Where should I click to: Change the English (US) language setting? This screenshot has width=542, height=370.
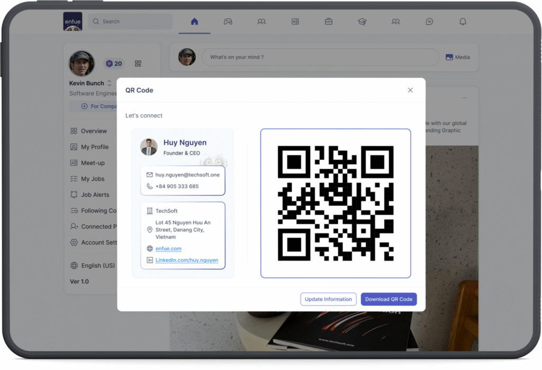point(93,266)
